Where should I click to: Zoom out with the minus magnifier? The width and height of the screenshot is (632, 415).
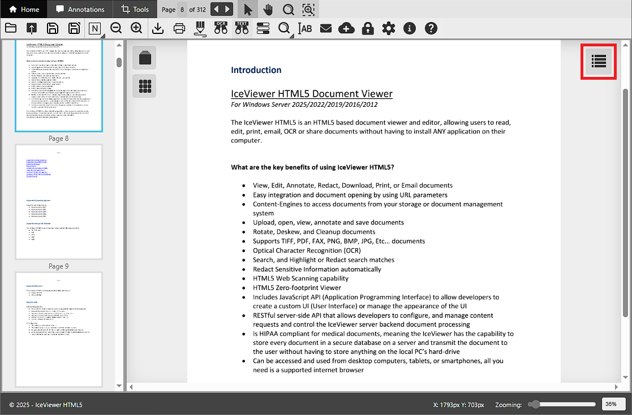point(116,28)
